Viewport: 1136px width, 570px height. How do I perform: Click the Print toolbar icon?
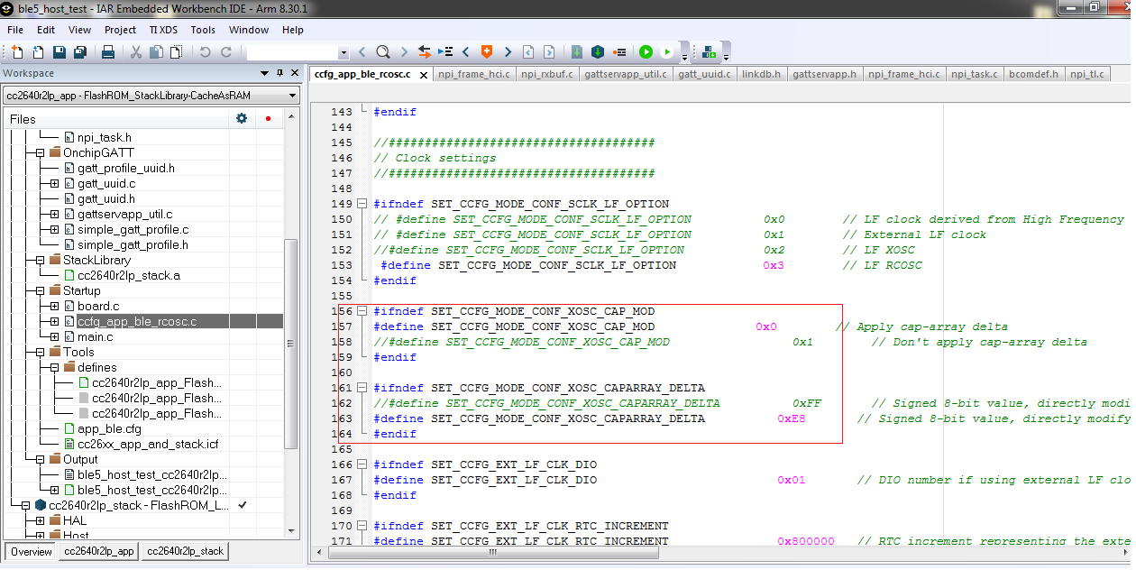coord(108,52)
